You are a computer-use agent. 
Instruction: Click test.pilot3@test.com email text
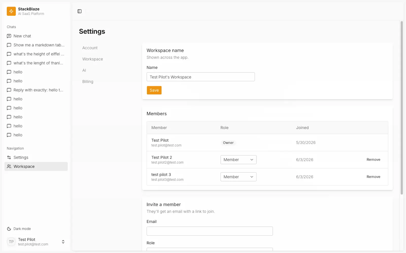pos(167,180)
